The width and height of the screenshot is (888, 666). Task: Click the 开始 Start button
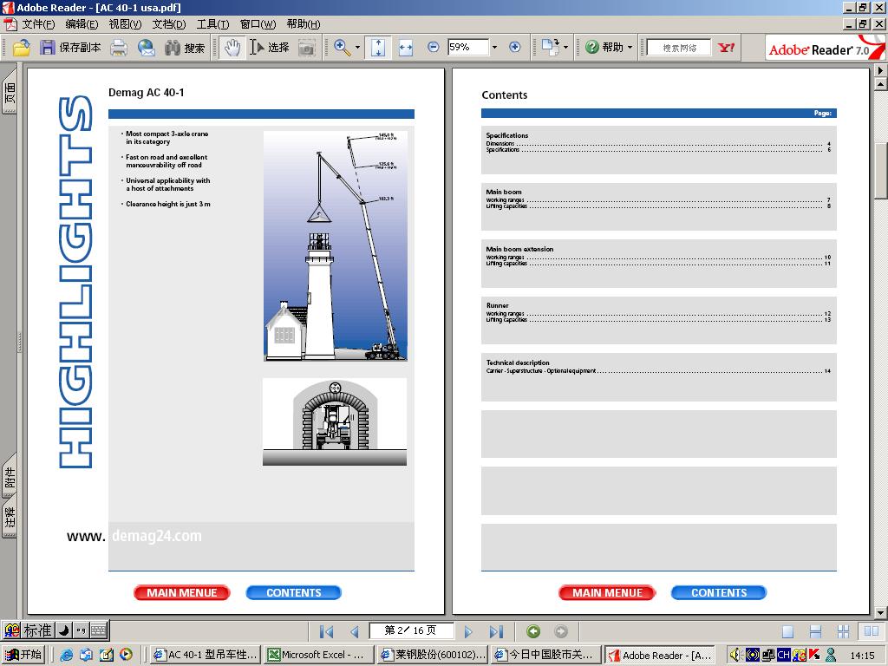pyautogui.click(x=23, y=655)
